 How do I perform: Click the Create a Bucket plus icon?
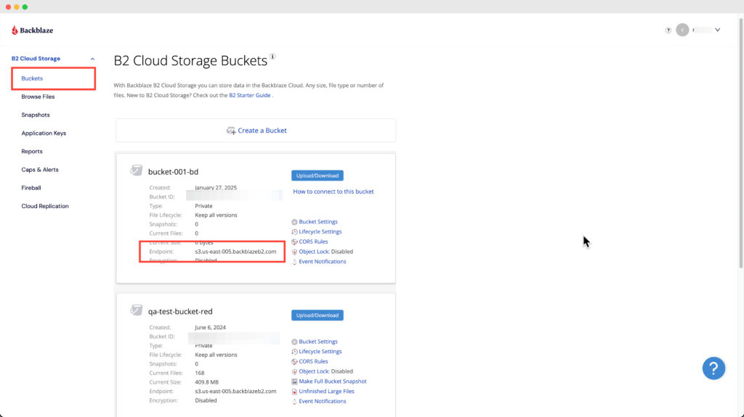pos(230,131)
